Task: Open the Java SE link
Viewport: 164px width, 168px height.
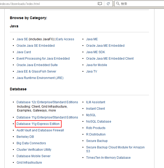Action: coord(22,39)
